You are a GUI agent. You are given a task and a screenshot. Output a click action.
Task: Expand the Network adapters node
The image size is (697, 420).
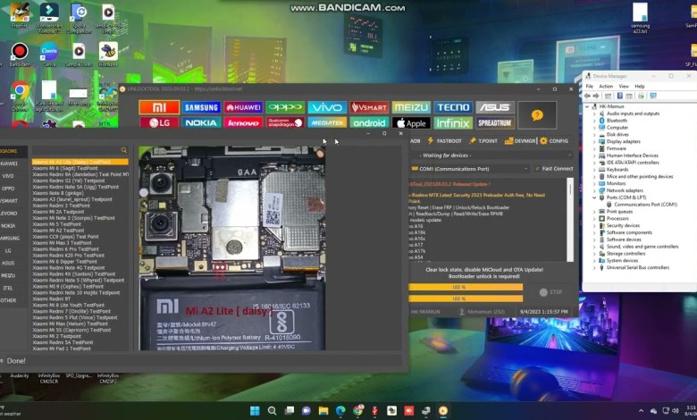[x=594, y=190]
